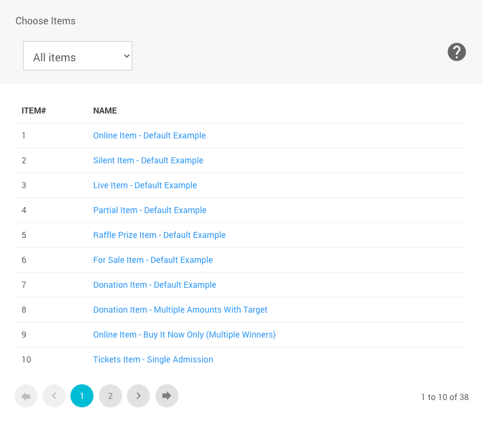This screenshot has height=428, width=482.
Task: Open Online Item - Default Example
Action: point(149,135)
